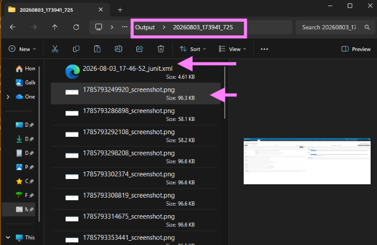Paste from the clipboard icon
The image size is (377, 245).
(x=98, y=49)
